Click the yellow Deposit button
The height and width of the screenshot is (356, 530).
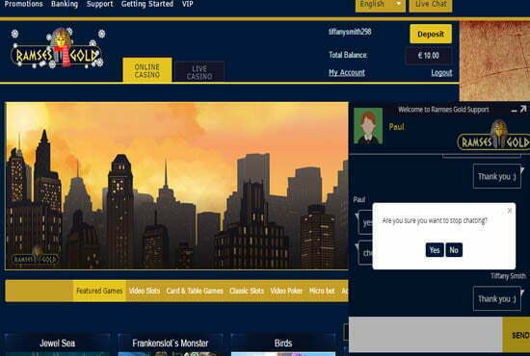(x=431, y=34)
